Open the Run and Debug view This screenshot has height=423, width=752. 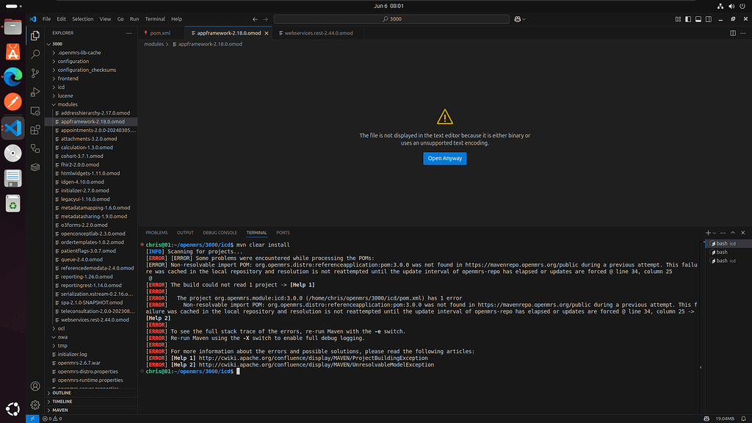click(x=35, y=92)
